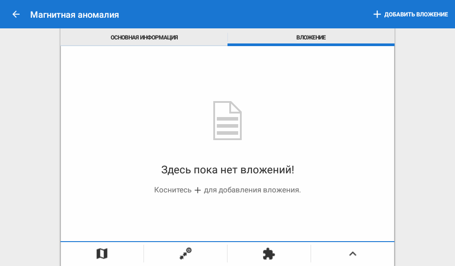Image resolution: width=455 pixels, height=266 pixels.
Task: Tap the navigate-to-point arrows icon
Action: (x=185, y=254)
